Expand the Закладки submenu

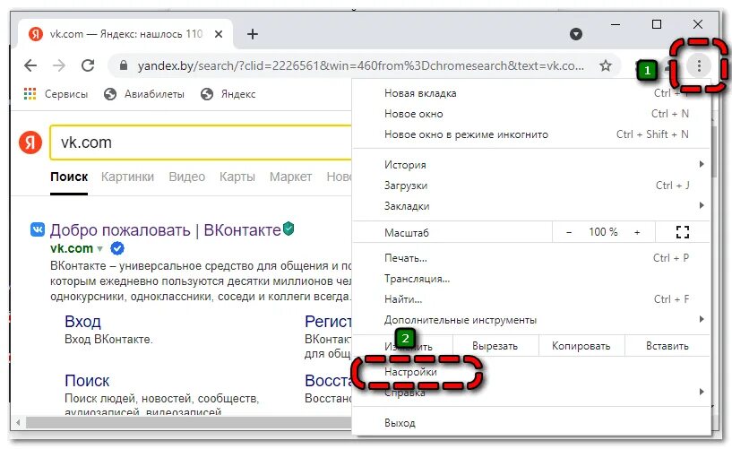pyautogui.click(x=531, y=206)
